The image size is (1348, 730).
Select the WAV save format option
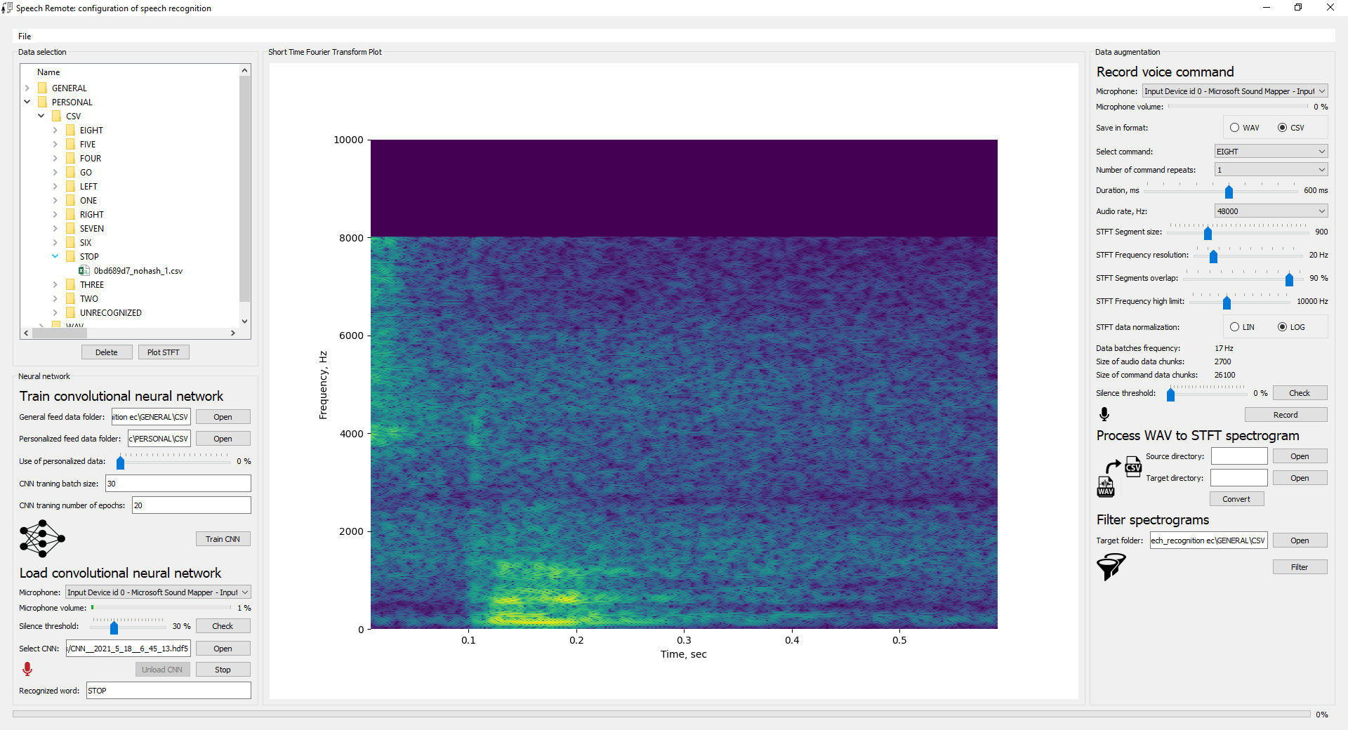(1236, 128)
